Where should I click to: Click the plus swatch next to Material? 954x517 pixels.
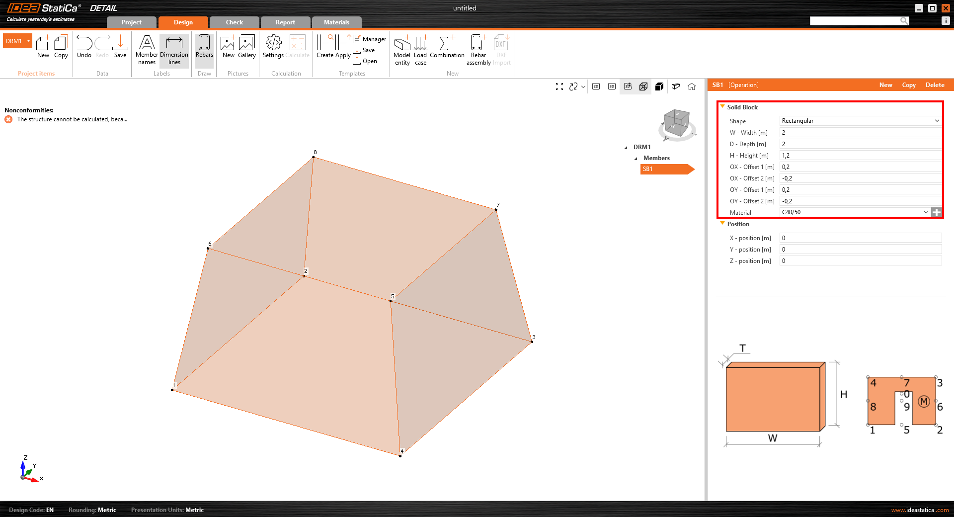tap(937, 212)
